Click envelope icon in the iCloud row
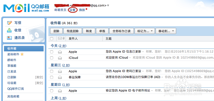This screenshot has width=214, height=101. pos(60,58)
